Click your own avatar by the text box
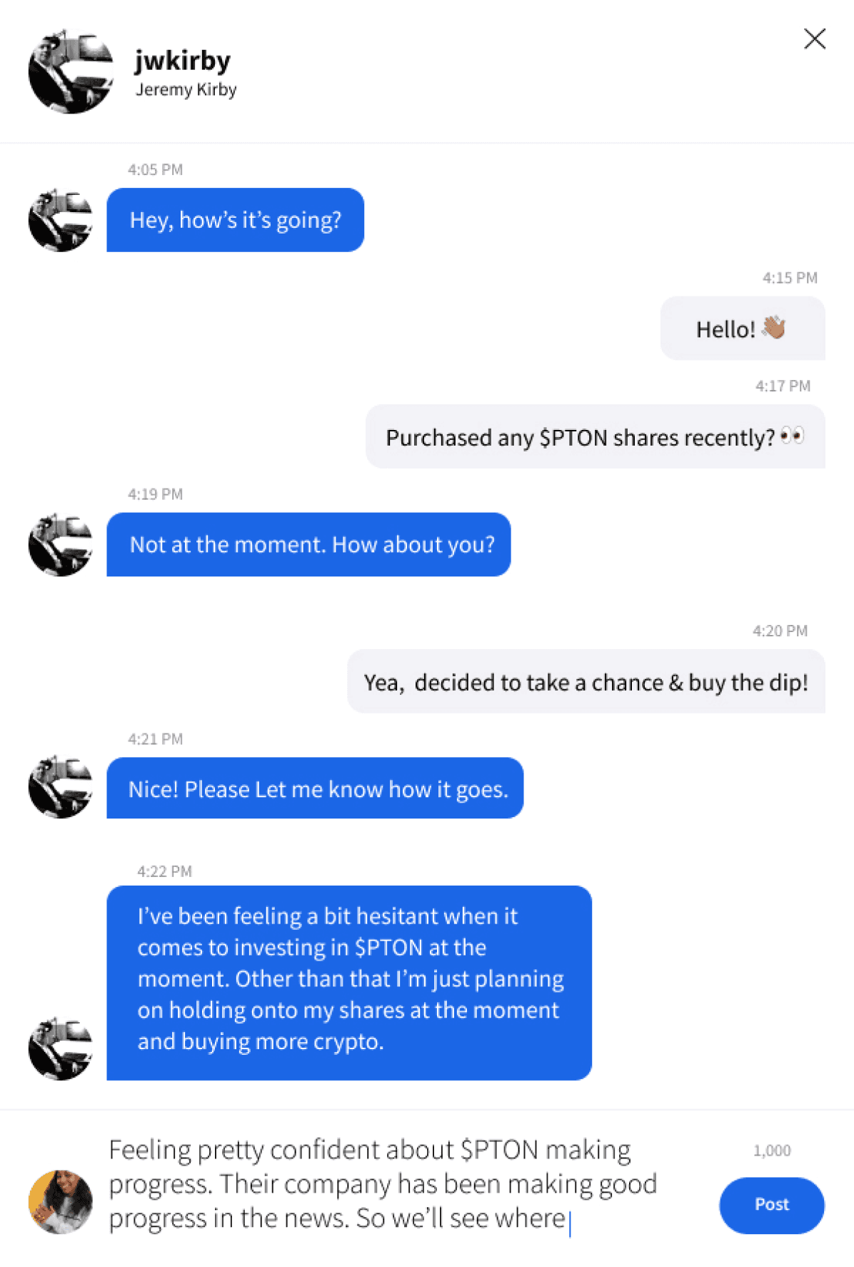The height and width of the screenshot is (1267, 854). 61,1202
